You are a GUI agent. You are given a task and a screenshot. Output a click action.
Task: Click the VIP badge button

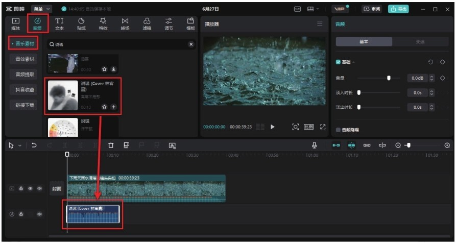tap(340, 9)
